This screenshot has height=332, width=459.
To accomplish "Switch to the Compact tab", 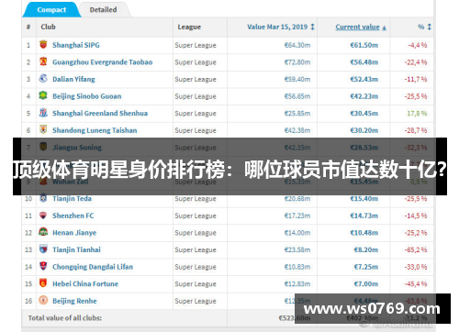I will coord(51,10).
